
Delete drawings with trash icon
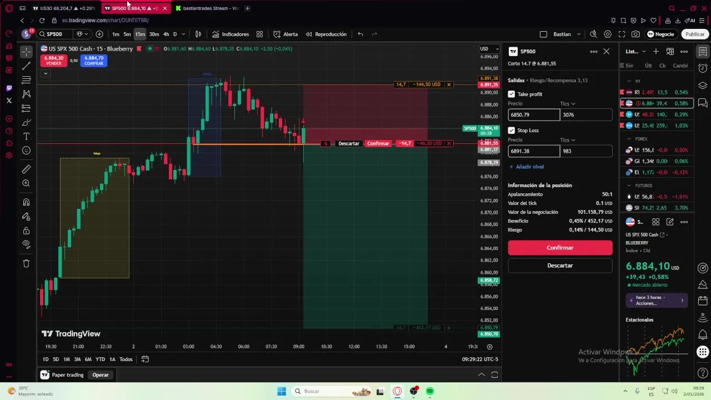(26, 263)
